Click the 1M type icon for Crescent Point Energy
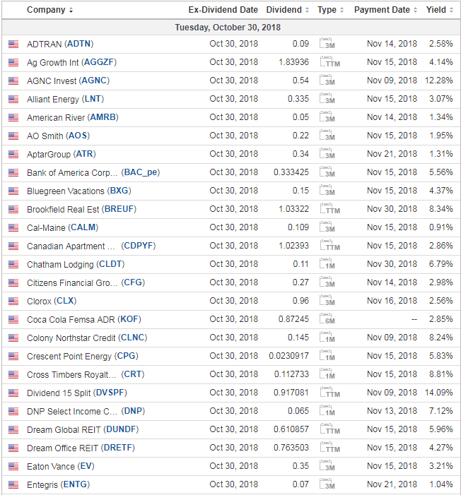The height and width of the screenshot is (495, 461). (x=327, y=355)
